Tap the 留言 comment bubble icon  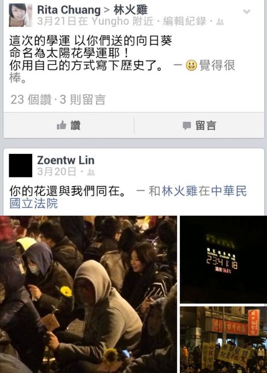click(187, 126)
